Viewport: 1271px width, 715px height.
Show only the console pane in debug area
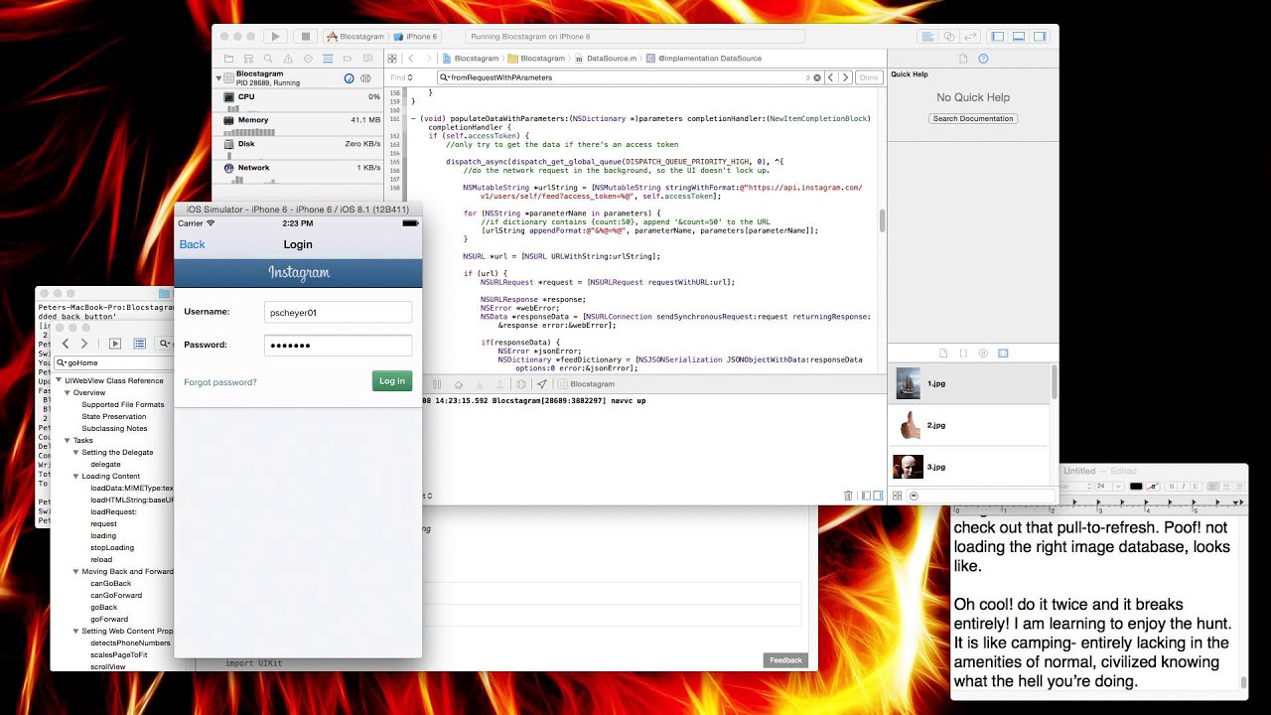coord(879,496)
